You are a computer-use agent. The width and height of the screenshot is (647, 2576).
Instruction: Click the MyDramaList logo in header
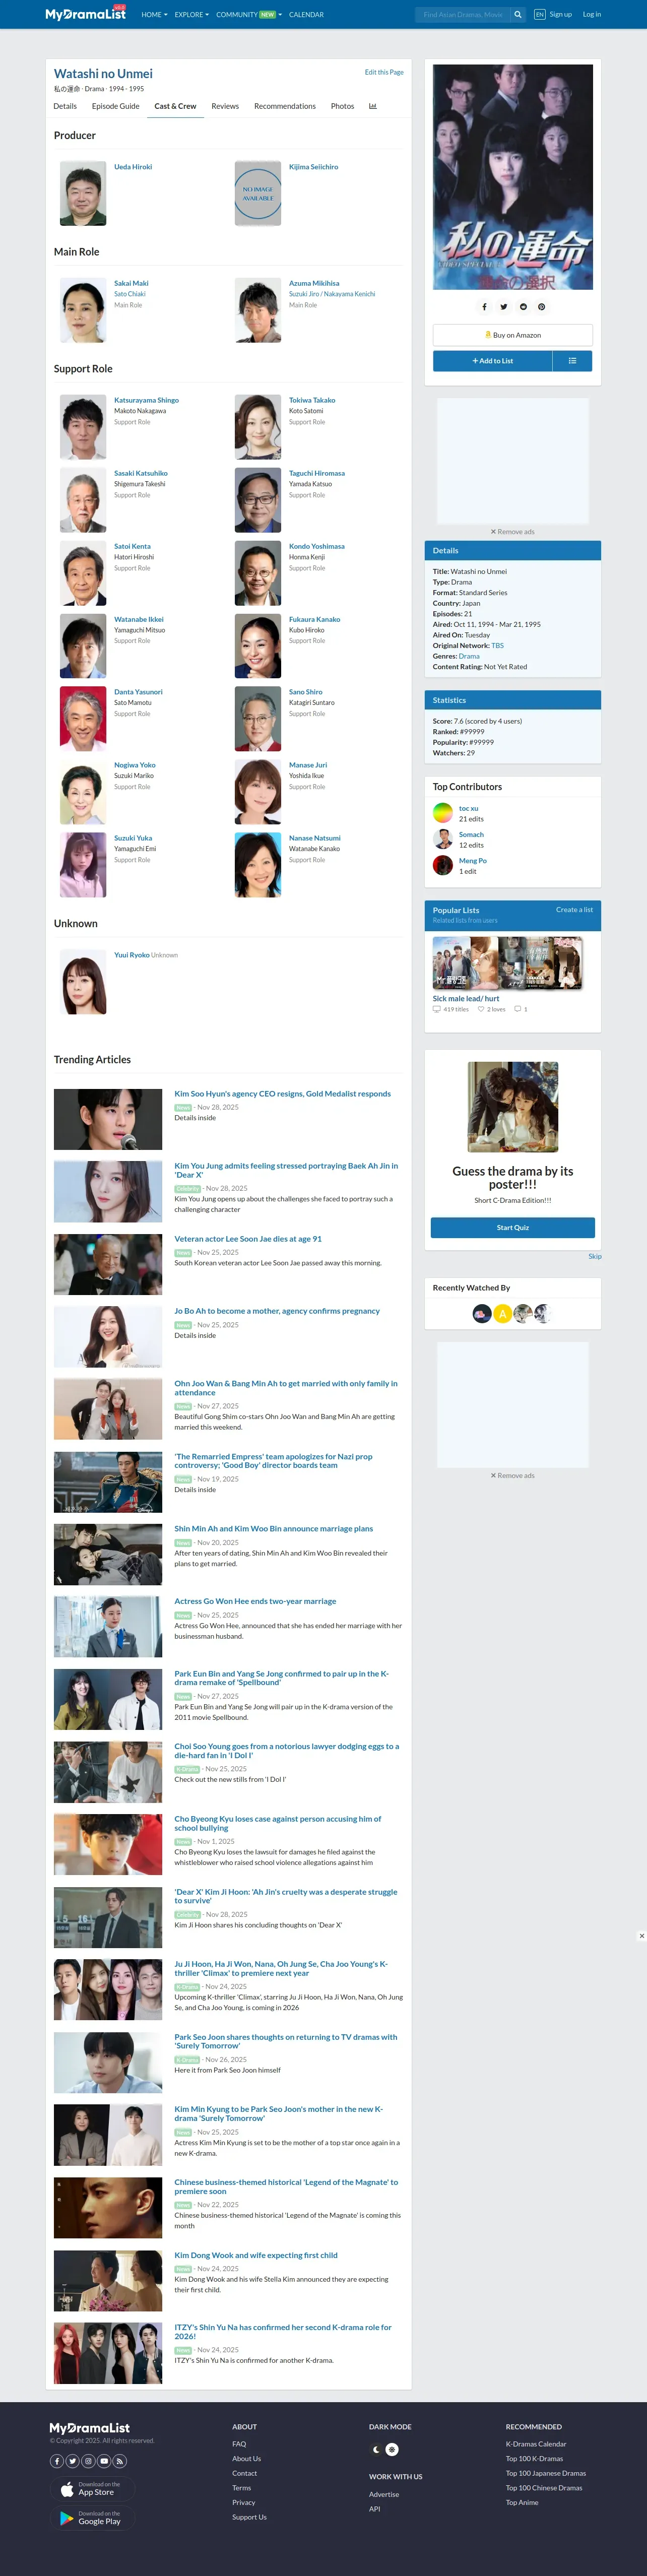click(85, 14)
